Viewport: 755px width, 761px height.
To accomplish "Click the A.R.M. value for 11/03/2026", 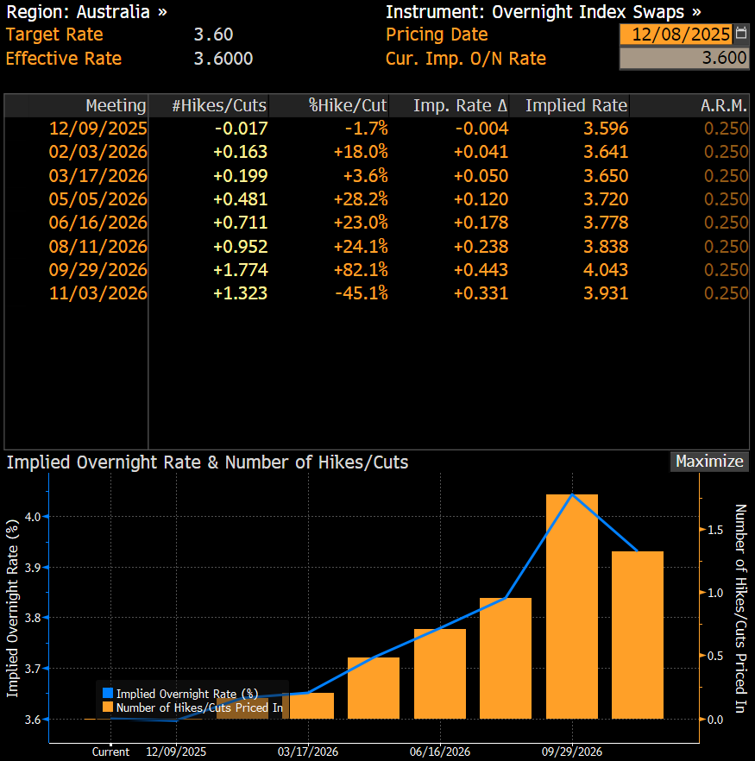I will point(726,293).
